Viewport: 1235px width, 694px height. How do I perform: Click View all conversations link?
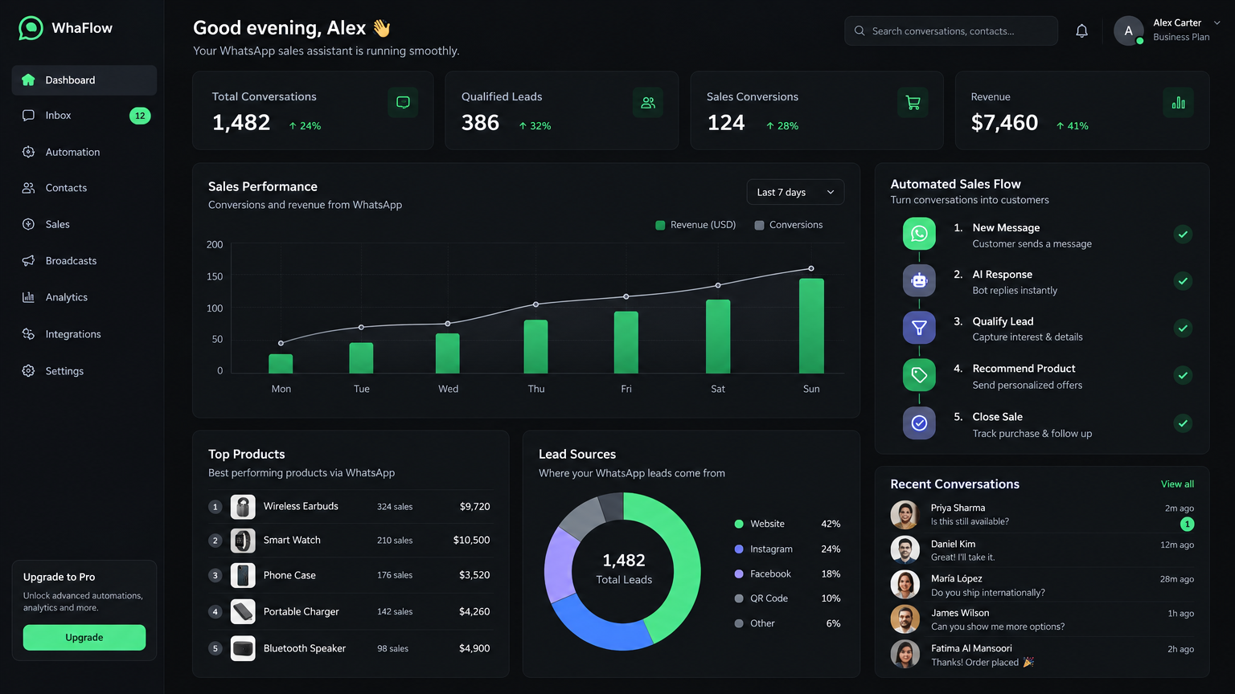coord(1177,484)
